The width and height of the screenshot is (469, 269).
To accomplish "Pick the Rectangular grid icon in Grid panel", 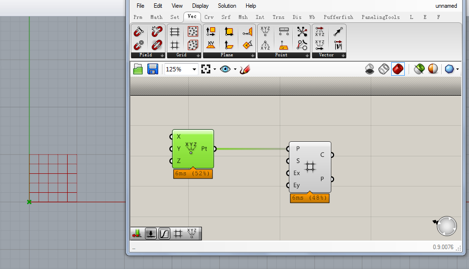I will point(175,32).
